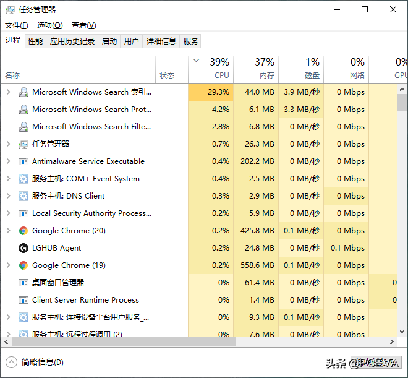Sort by the 内存 column header

(256, 69)
